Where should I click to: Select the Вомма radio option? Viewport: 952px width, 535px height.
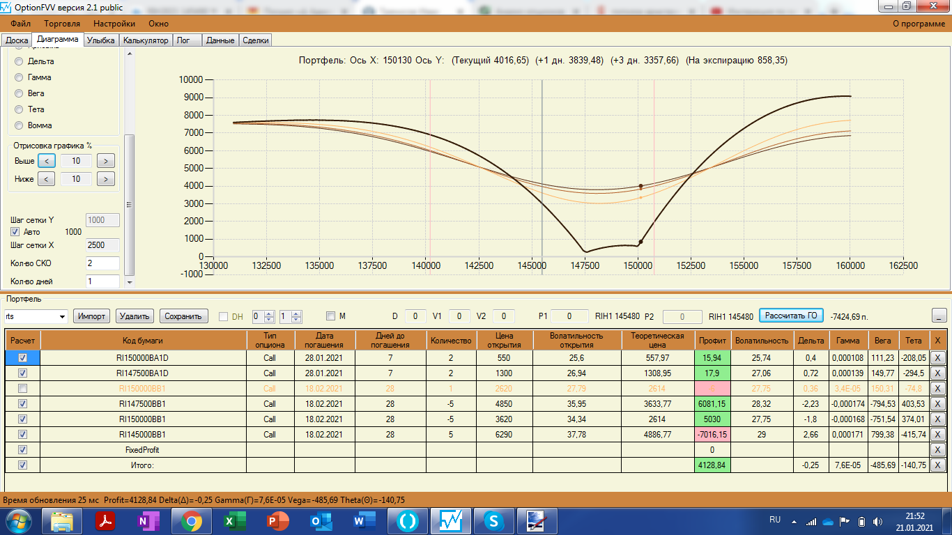(x=19, y=125)
